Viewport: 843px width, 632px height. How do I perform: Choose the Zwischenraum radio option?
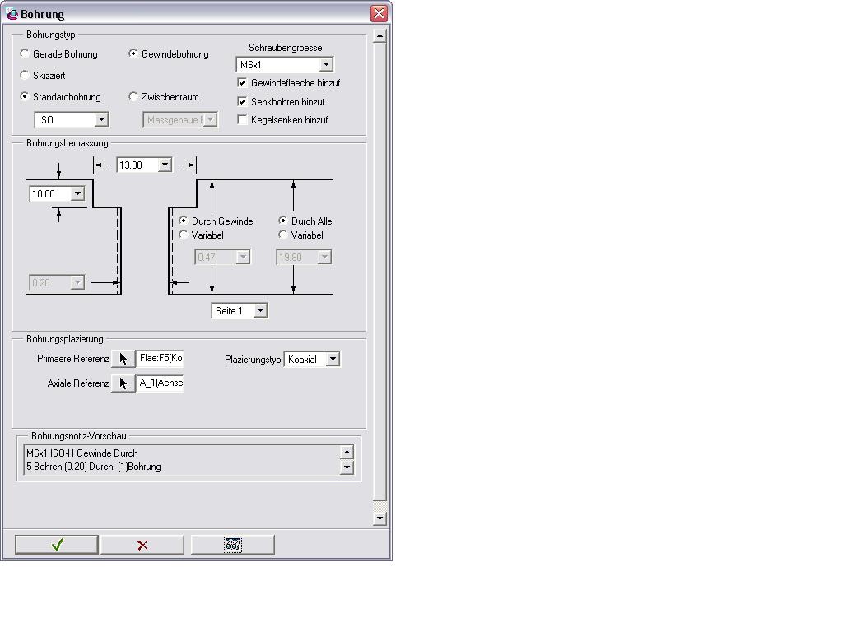coord(133,97)
